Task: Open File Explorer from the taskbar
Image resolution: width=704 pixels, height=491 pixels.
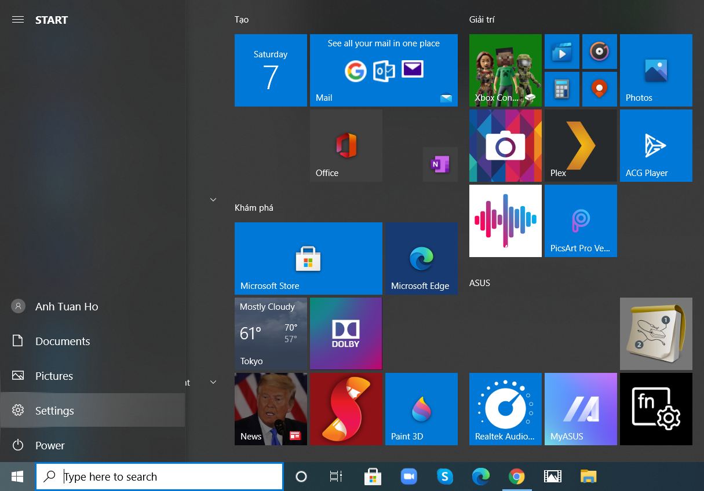Action: tap(589, 477)
